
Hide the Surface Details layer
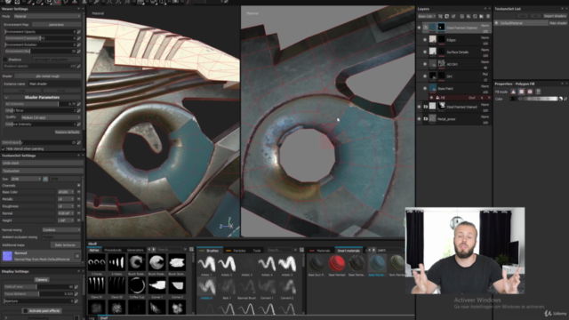pyautogui.click(x=425, y=52)
